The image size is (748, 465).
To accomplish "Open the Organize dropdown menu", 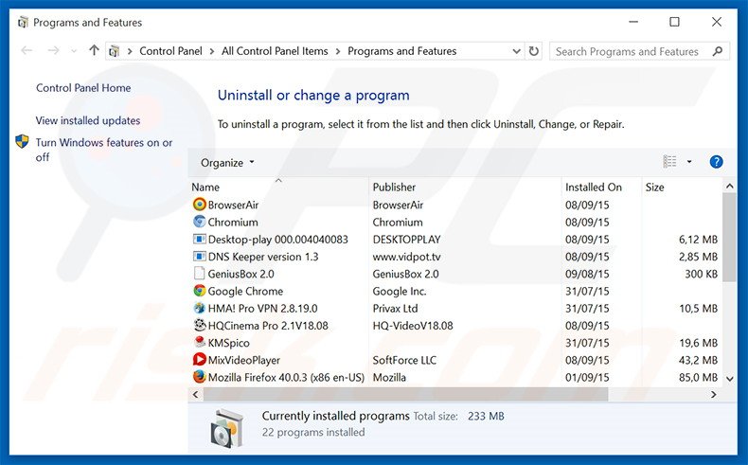I will coord(227,163).
